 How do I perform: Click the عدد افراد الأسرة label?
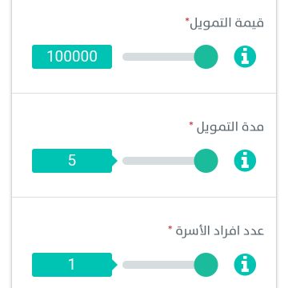click(x=220, y=231)
